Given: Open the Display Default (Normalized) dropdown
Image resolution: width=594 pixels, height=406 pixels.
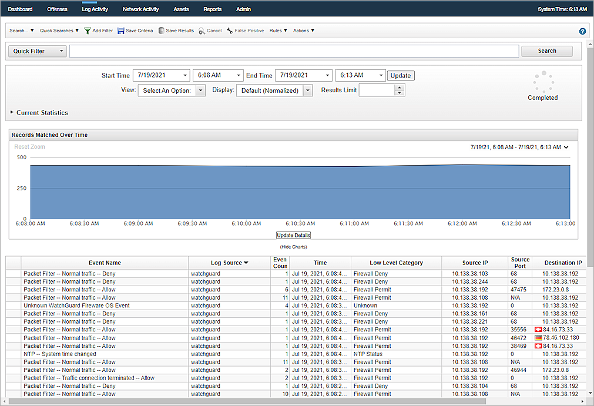Looking at the screenshot, I should (x=307, y=90).
